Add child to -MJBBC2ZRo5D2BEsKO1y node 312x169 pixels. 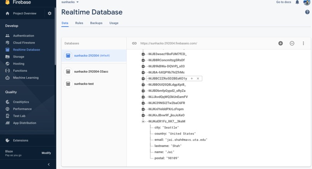click(192, 79)
